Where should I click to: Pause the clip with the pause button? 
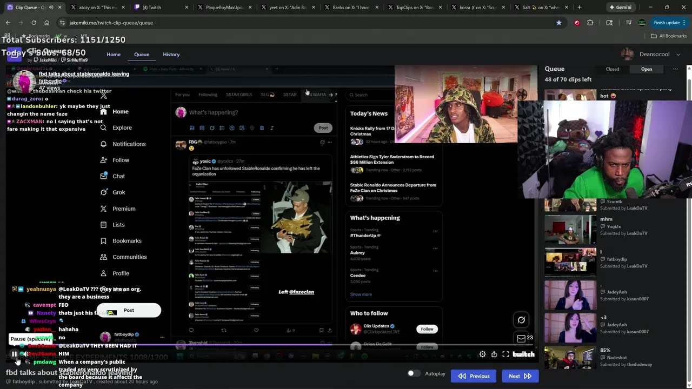click(14, 354)
